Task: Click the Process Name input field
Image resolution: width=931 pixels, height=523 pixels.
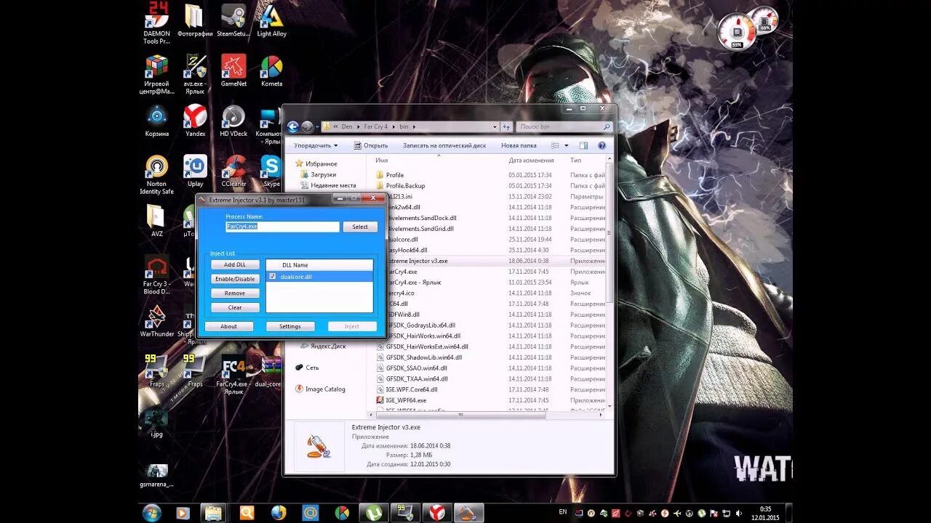Action: tap(282, 227)
